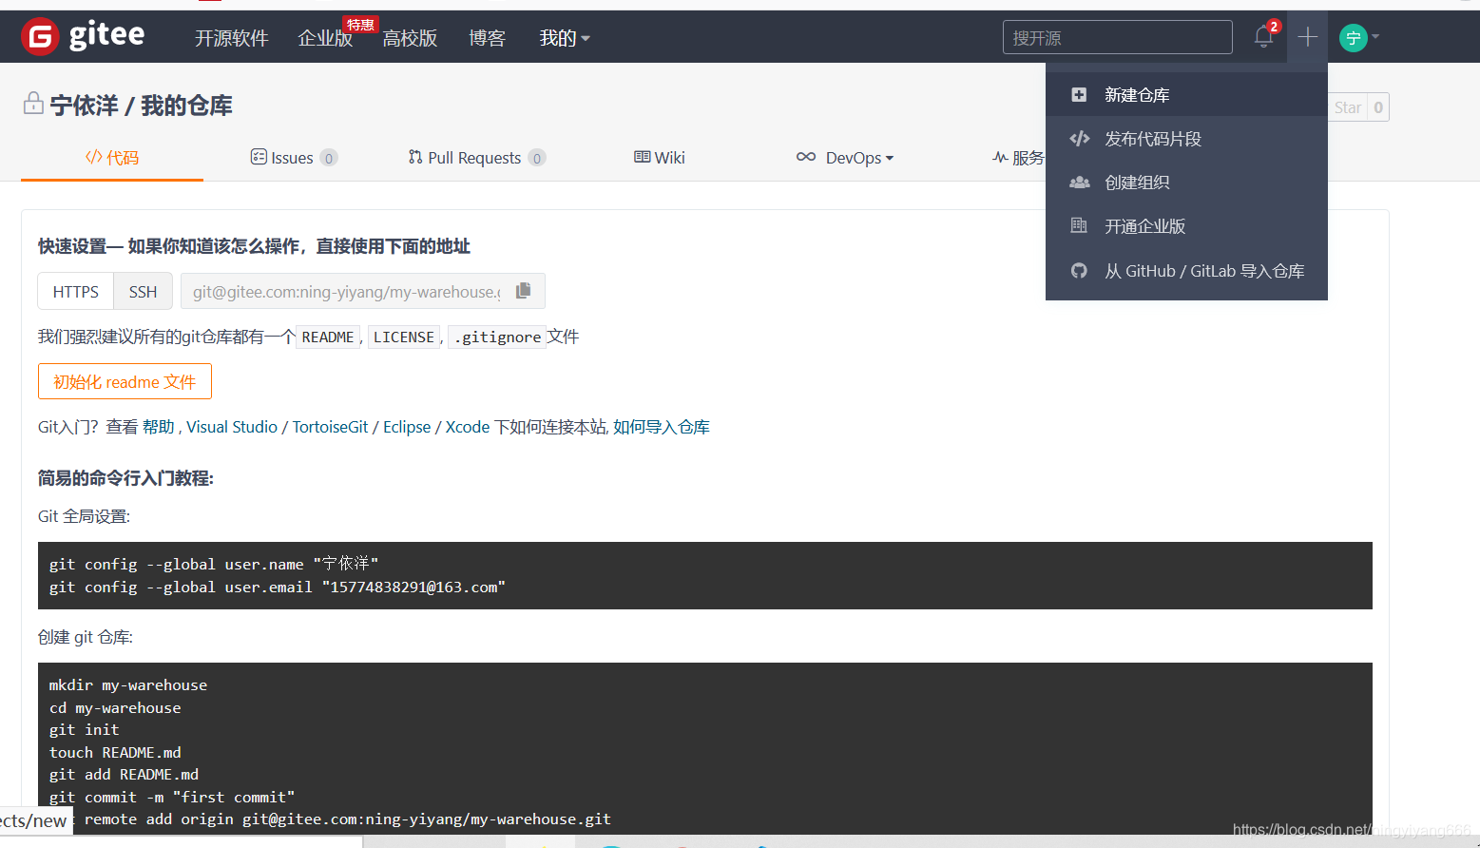Select 从 GitHub / GitLab 导入仓库
The height and width of the screenshot is (848, 1480).
tap(1186, 271)
